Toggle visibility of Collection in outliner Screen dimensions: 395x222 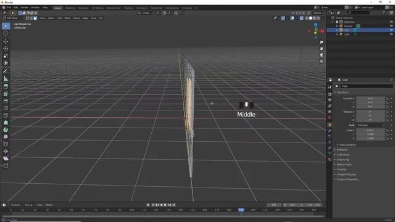(x=391, y=22)
